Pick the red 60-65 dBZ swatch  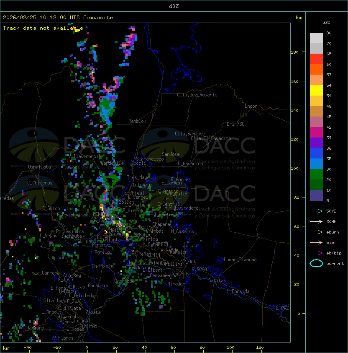[x=316, y=59]
